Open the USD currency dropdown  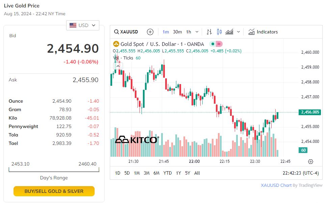(x=83, y=25)
